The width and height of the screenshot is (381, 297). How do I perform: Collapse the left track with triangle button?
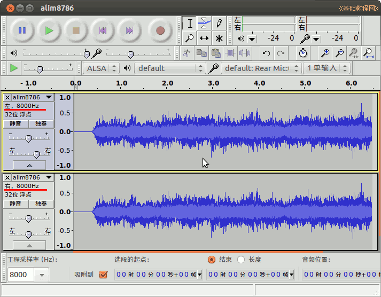[29, 165]
